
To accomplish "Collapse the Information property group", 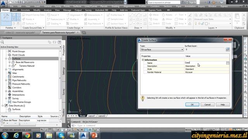I will pyautogui.click(x=143, y=60).
